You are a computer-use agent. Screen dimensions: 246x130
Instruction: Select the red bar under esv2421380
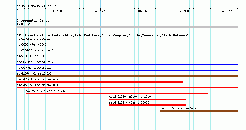coord(148,99)
